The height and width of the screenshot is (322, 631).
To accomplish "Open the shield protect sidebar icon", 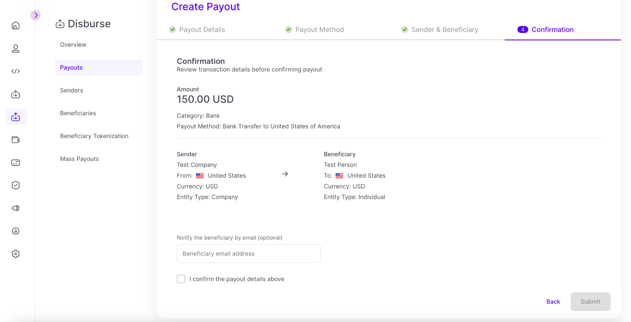I will click(x=15, y=185).
